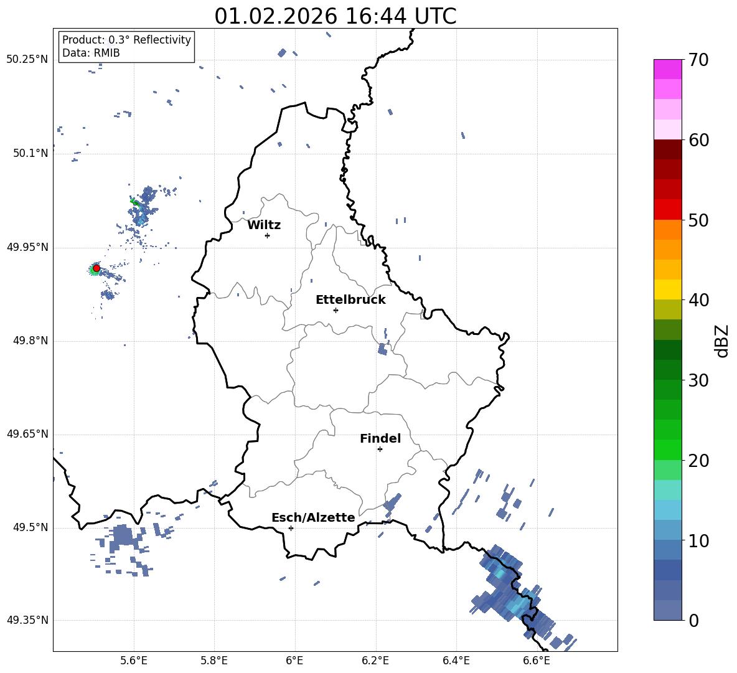This screenshot has width=737, height=673.
Task: Click the 49.65°N latitude label
Action: [x=27, y=435]
